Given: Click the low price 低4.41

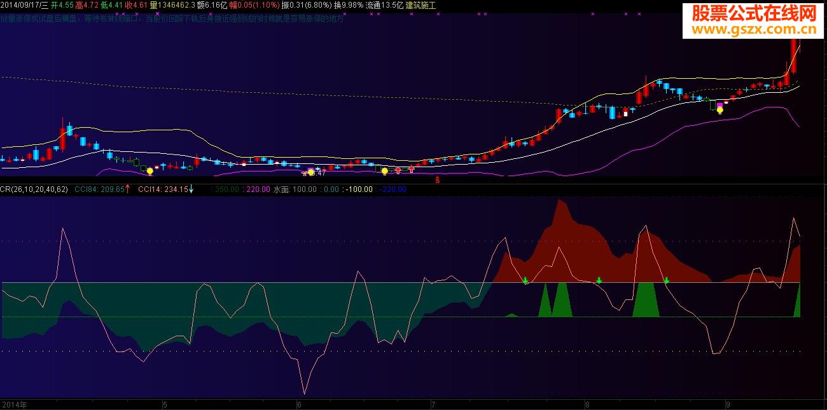Looking at the screenshot, I should coord(112,5).
